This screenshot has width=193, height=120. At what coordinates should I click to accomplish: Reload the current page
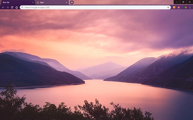(12, 7)
